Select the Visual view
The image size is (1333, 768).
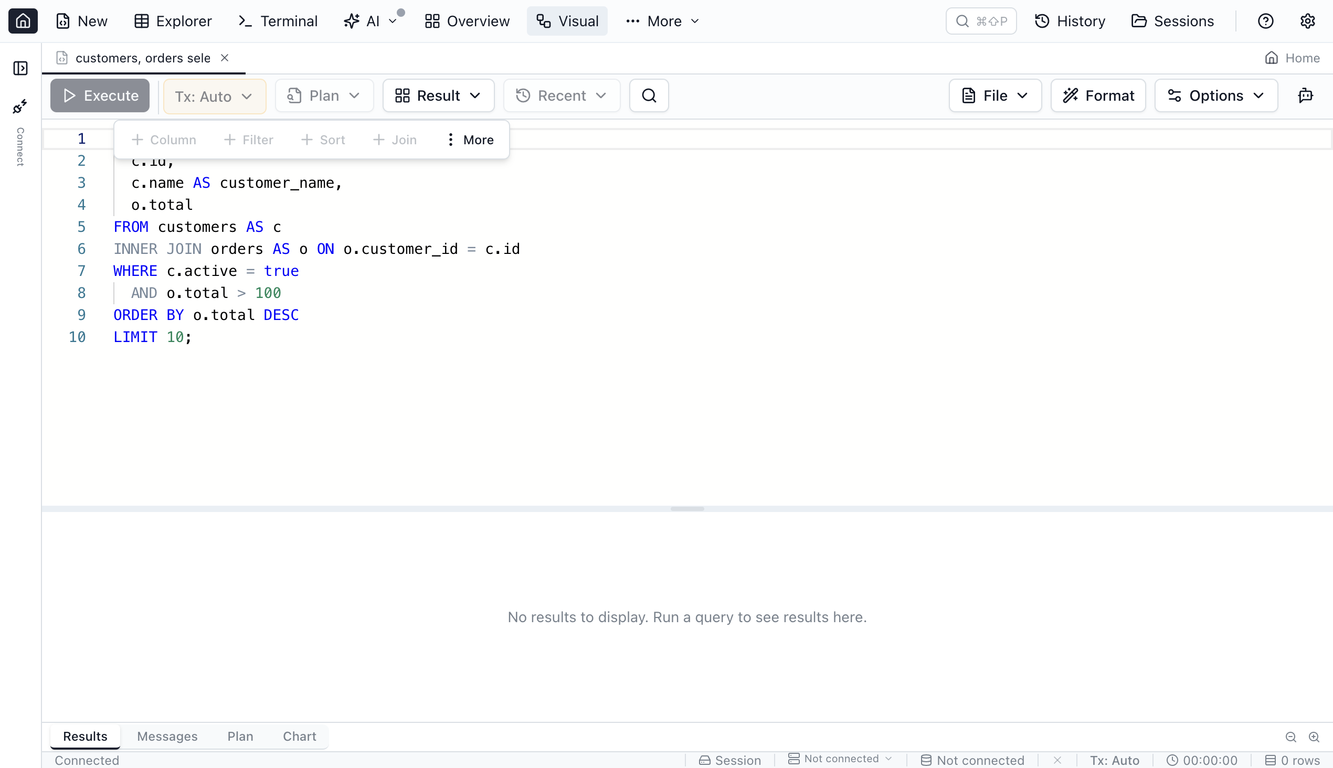(567, 21)
